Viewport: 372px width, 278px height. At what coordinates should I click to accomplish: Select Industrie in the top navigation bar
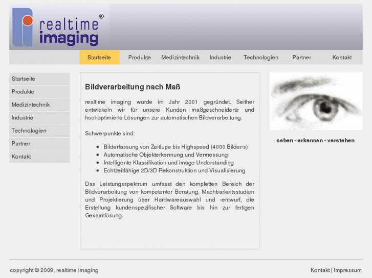coord(221,57)
